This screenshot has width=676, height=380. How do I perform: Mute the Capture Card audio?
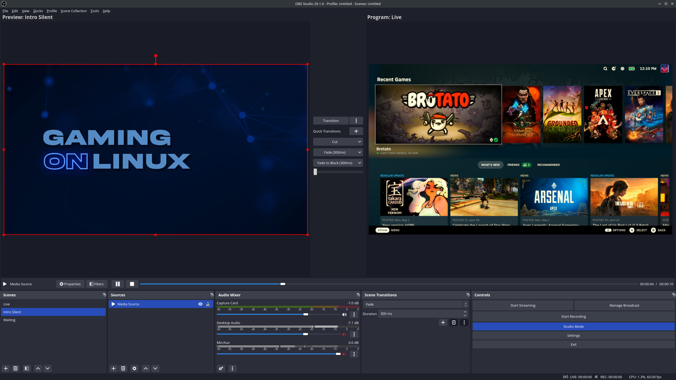pos(344,315)
